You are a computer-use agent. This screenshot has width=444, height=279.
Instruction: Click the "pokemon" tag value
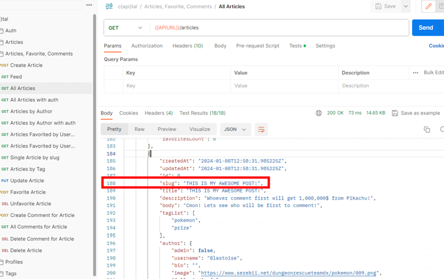[185, 221]
